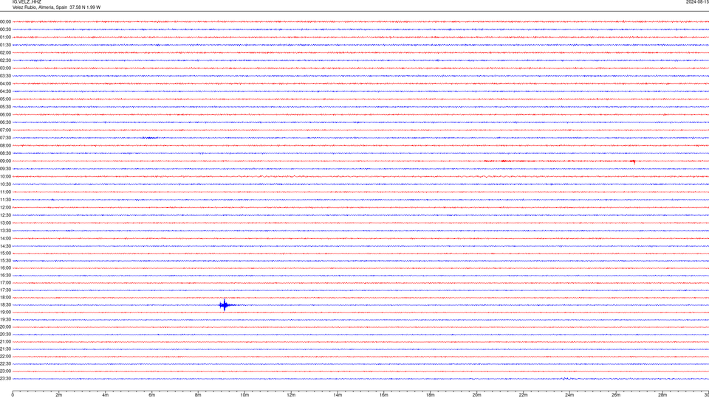
Task: Select the 07:00 row label
Action: pos(5,130)
